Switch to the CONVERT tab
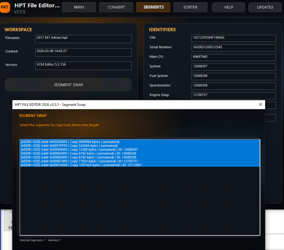284x250 pixels. tap(116, 7)
